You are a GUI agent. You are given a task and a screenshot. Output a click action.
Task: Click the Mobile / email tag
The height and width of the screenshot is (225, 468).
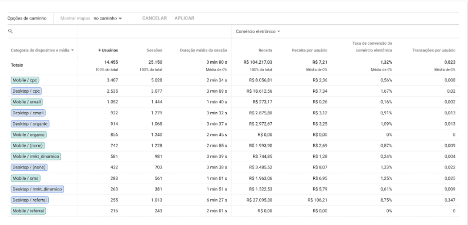[27, 102]
